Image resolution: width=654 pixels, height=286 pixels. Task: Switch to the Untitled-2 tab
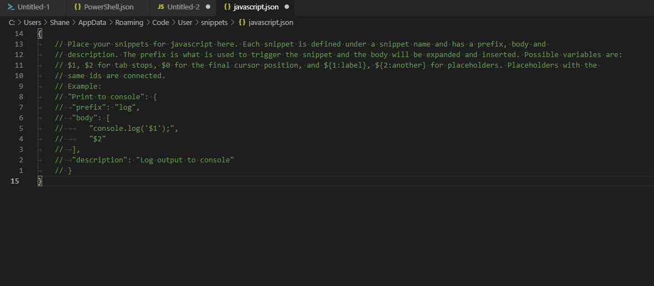[183, 7]
